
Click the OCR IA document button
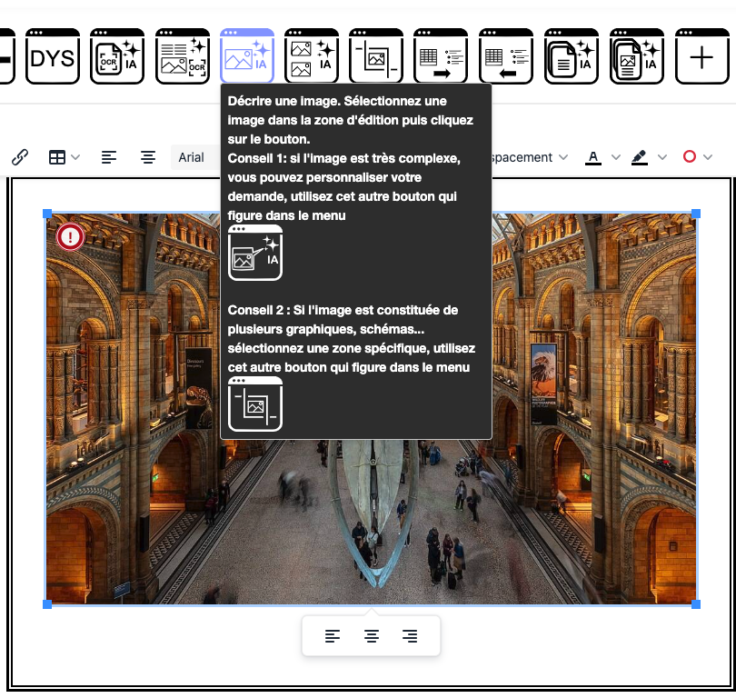point(117,56)
